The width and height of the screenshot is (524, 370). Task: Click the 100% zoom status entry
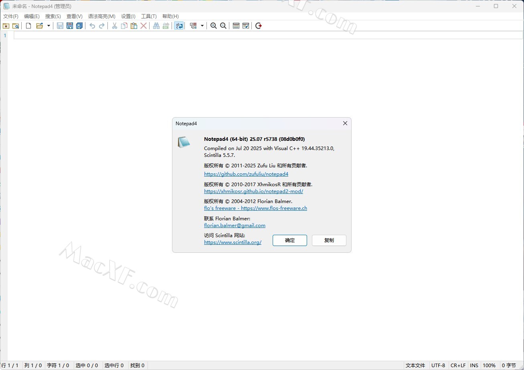(489, 366)
